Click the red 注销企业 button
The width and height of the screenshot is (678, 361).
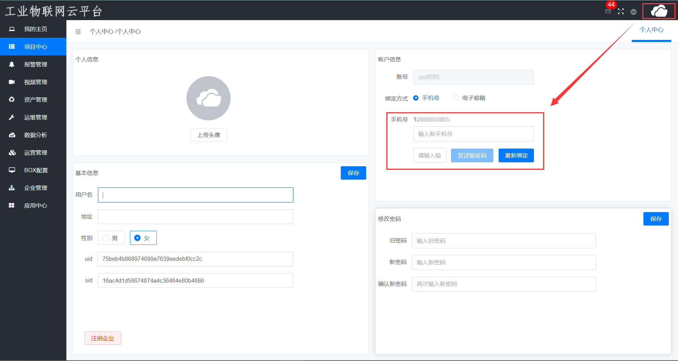(x=102, y=338)
